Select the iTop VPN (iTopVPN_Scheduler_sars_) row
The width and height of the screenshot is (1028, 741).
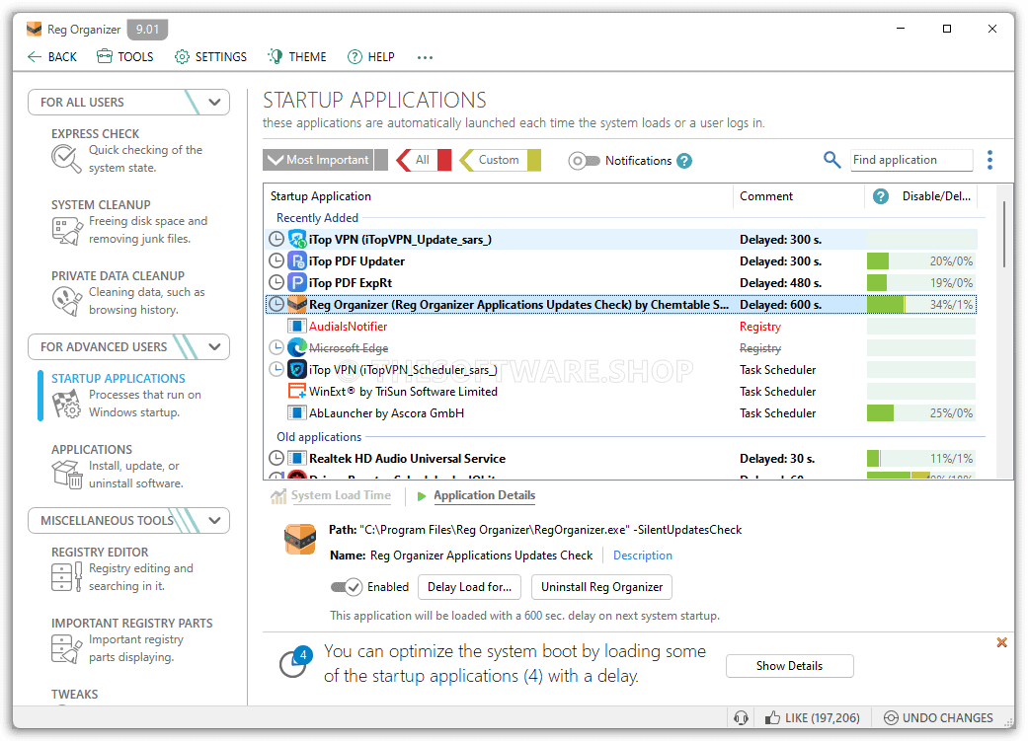click(x=621, y=370)
